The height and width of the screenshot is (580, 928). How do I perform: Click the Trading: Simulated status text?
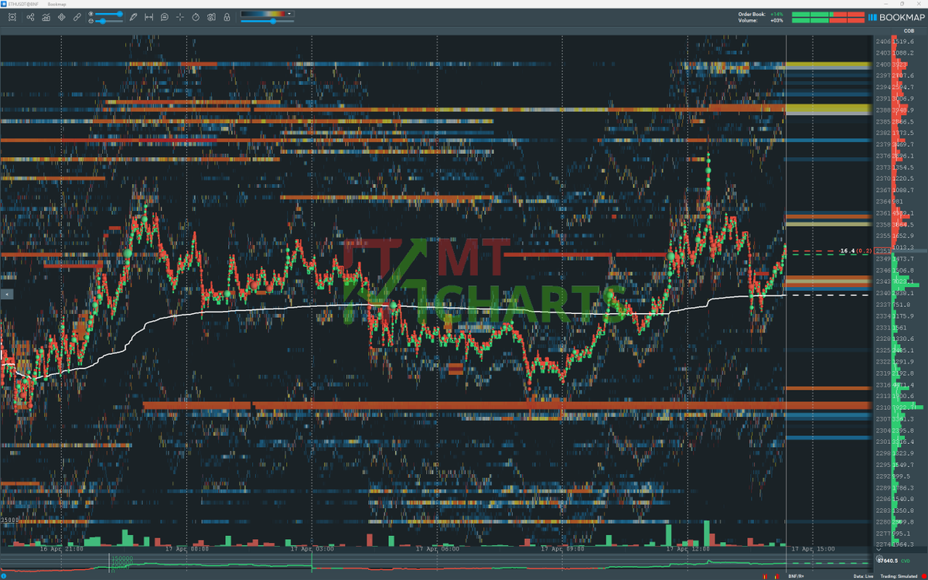coord(899,576)
